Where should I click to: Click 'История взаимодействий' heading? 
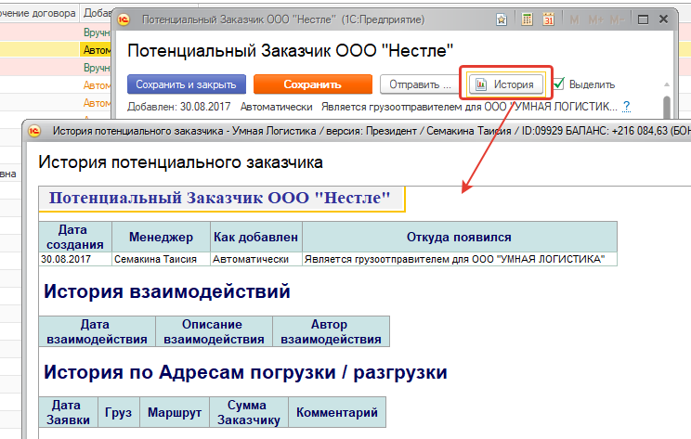point(167,291)
